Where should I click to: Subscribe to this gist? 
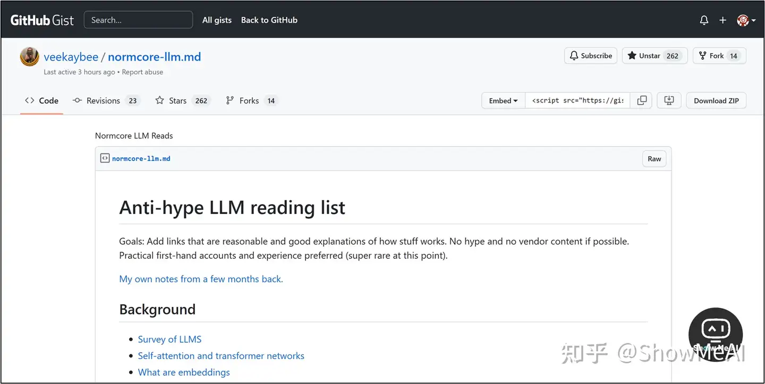tap(591, 56)
